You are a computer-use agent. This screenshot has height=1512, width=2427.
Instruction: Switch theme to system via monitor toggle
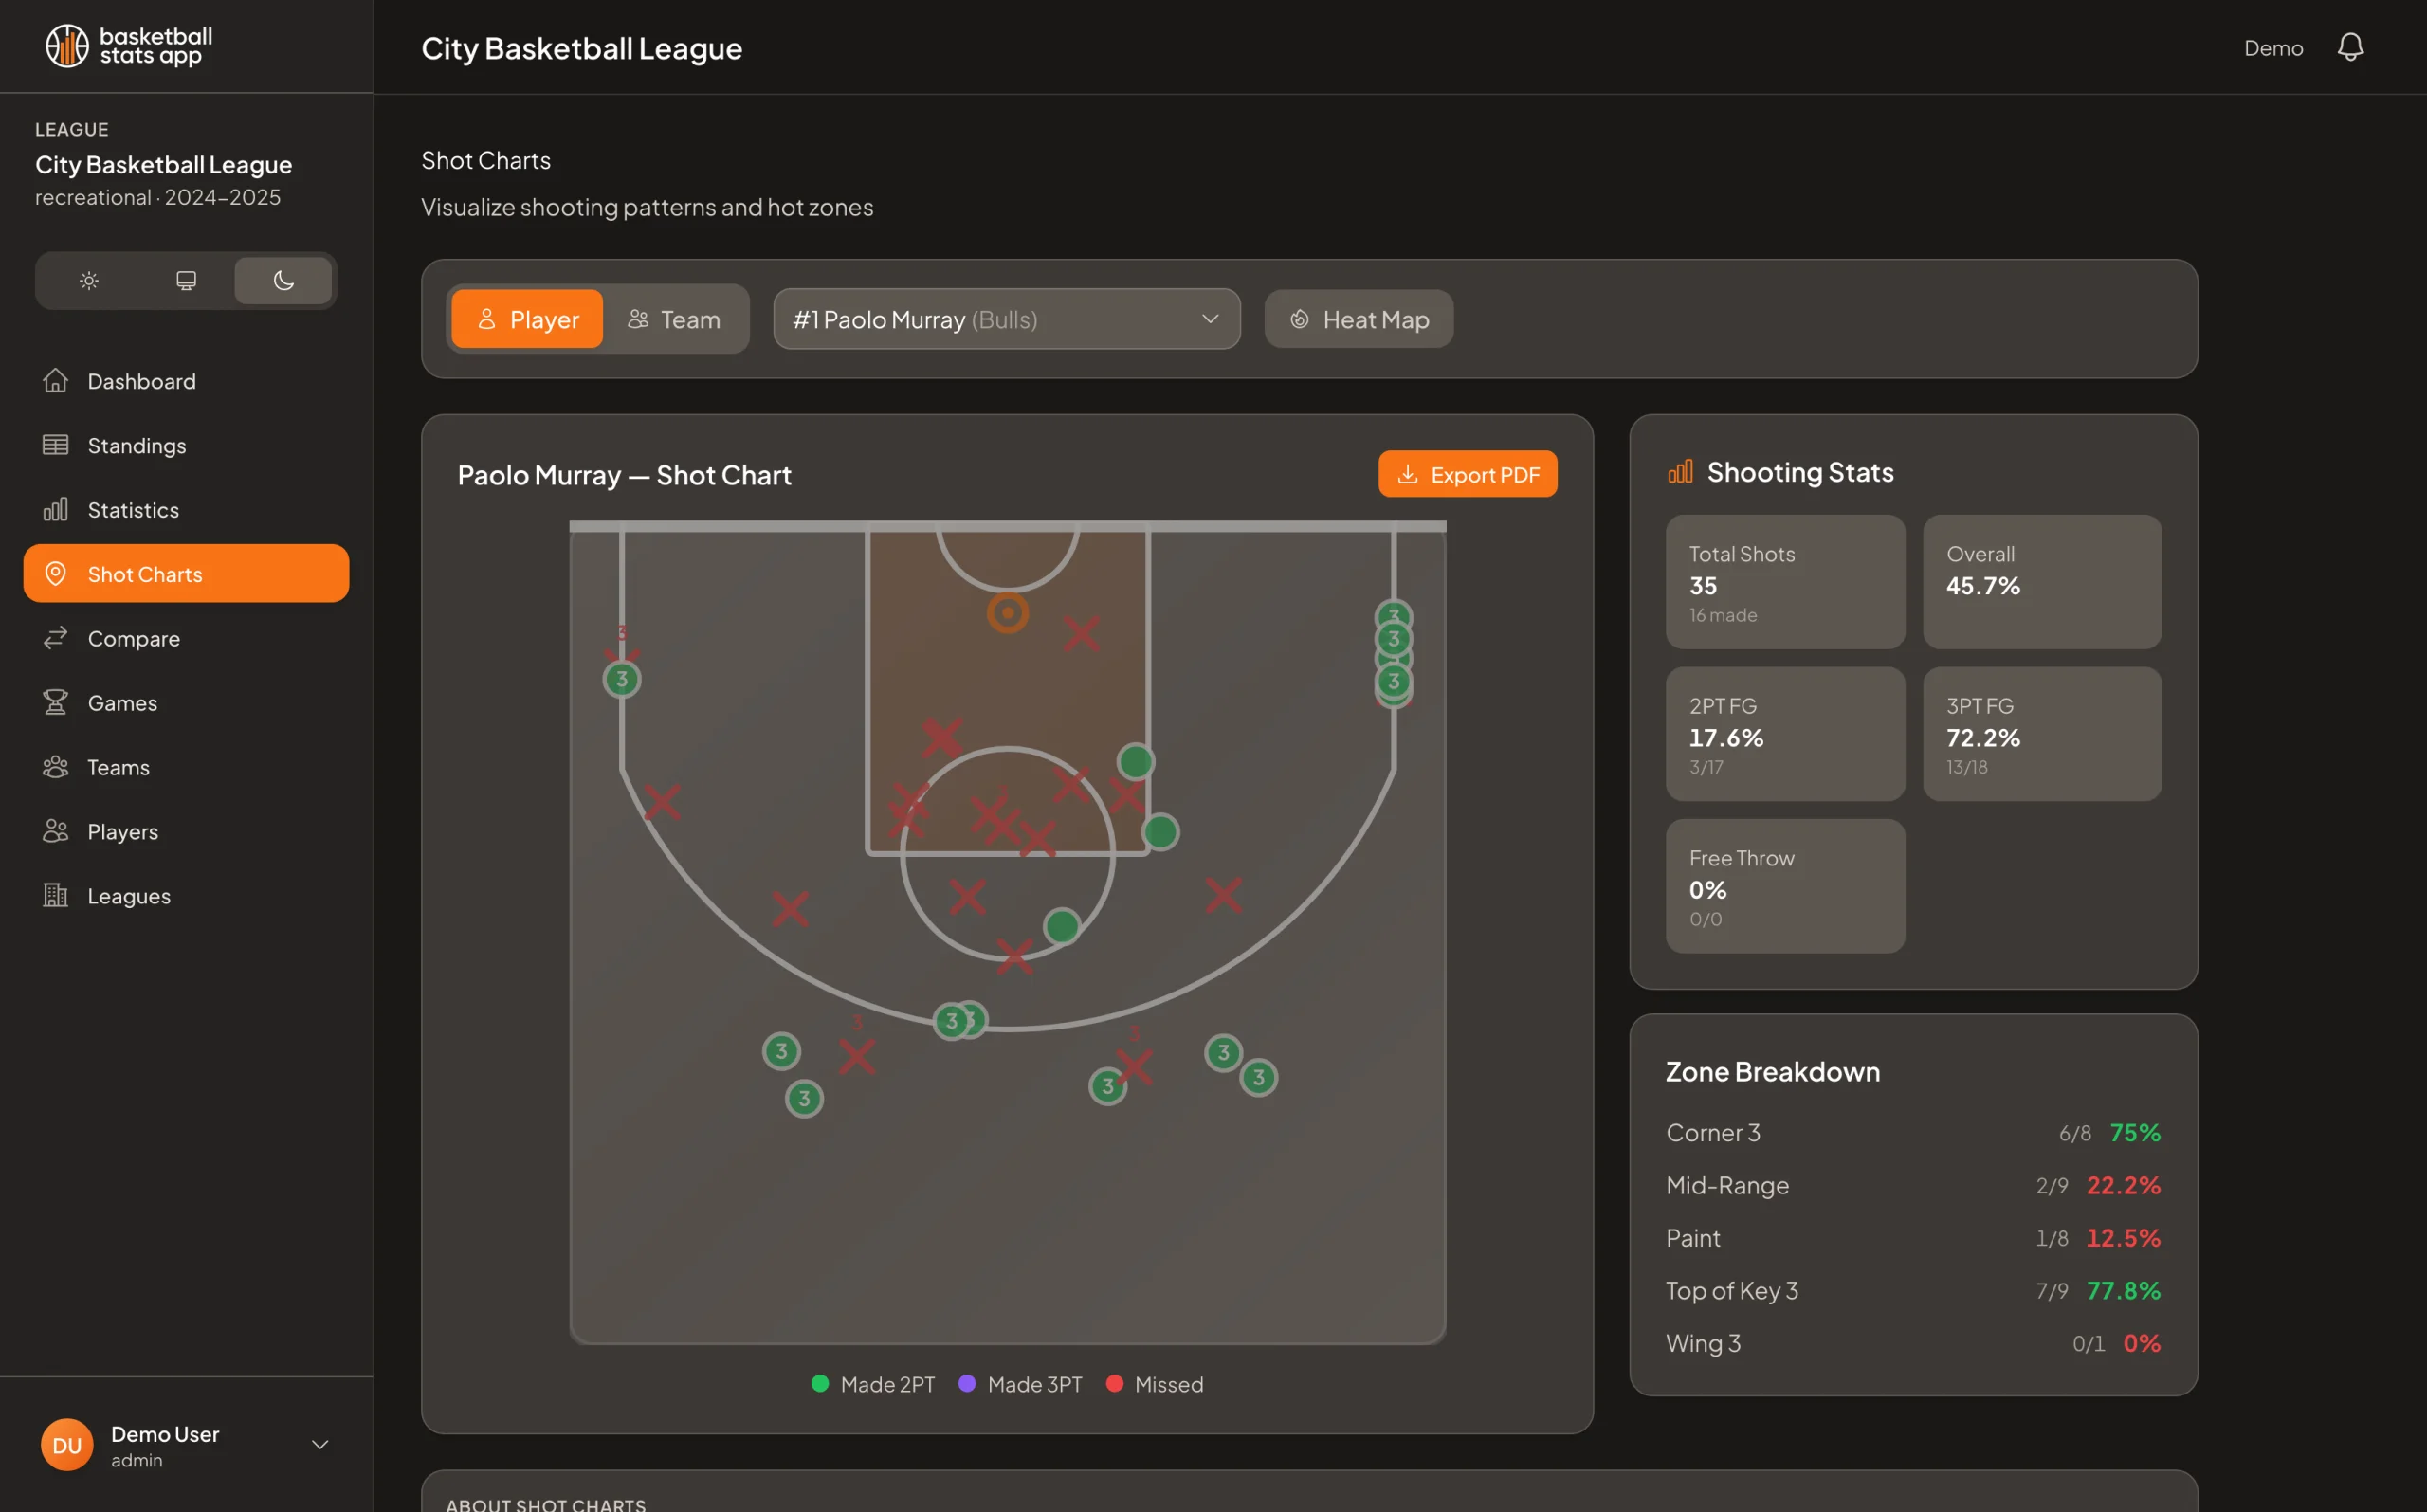point(185,281)
